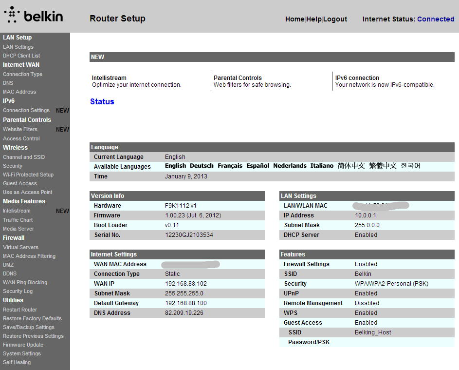459x370 pixels.
Task: Logout of Router Setup
Action: click(x=335, y=19)
